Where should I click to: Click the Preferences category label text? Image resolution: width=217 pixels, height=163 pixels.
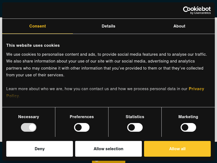(82, 117)
